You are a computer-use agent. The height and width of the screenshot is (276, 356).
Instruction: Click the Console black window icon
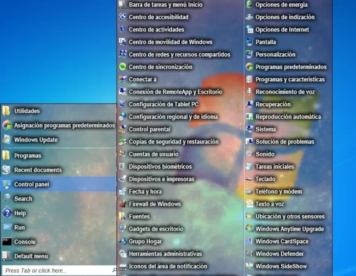coord(7,242)
